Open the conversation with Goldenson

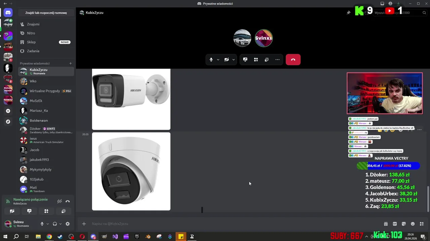click(x=47, y=120)
